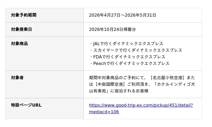Click the 2026年10月24日帰着分 boarding date text
212x127 pixels.
(112, 29)
